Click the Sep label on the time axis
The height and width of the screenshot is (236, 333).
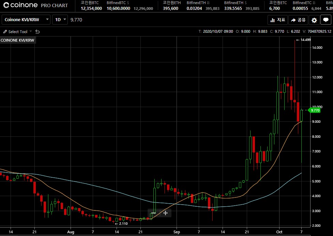point(177,232)
